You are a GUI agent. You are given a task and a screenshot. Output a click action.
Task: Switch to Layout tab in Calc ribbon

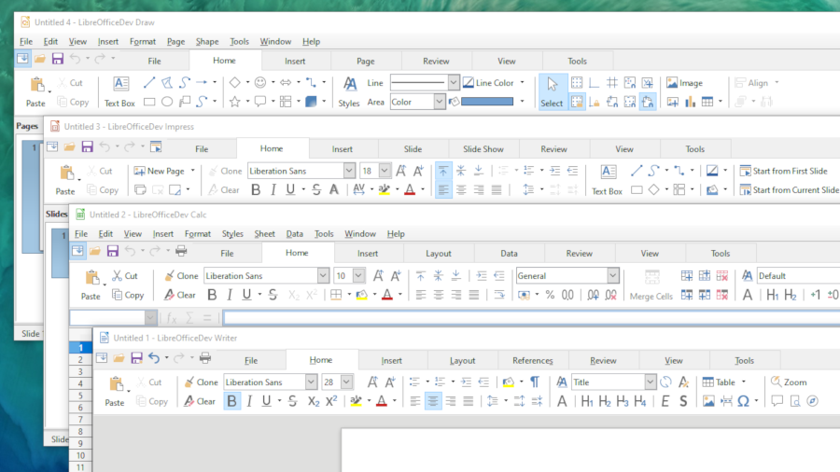(x=439, y=254)
